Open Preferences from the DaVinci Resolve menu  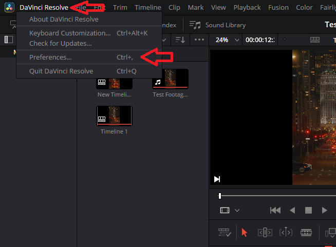[50, 57]
